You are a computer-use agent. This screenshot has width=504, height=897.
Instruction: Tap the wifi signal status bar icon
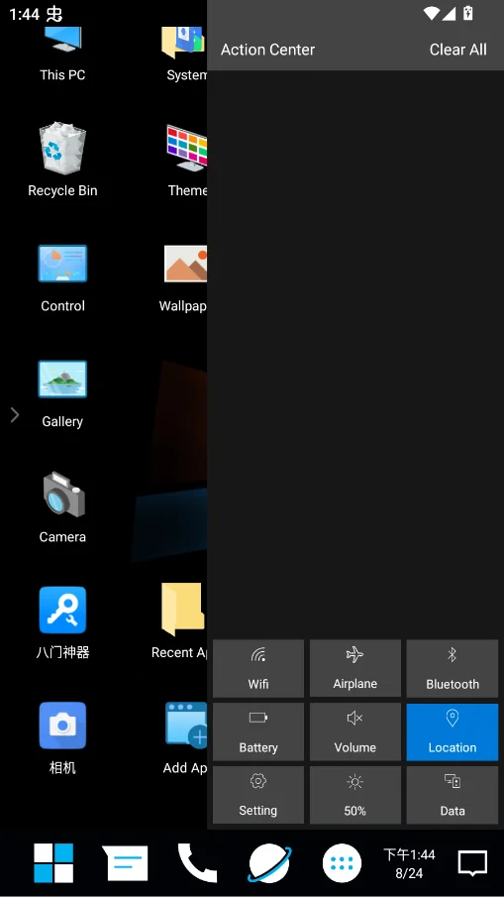tap(432, 13)
